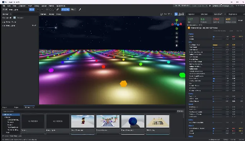
Task: Select the scale gizmo tool
Action: [54, 10]
